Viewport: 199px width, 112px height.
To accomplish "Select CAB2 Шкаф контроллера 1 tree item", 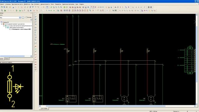I will tap(16, 27).
